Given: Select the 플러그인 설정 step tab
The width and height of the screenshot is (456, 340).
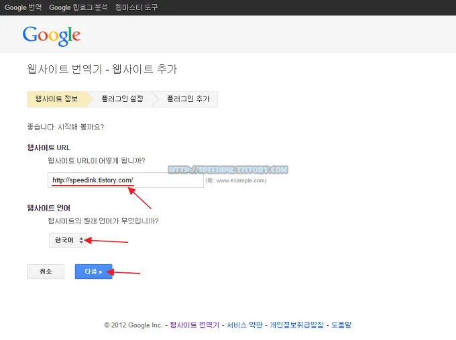Looking at the screenshot, I should click(123, 99).
